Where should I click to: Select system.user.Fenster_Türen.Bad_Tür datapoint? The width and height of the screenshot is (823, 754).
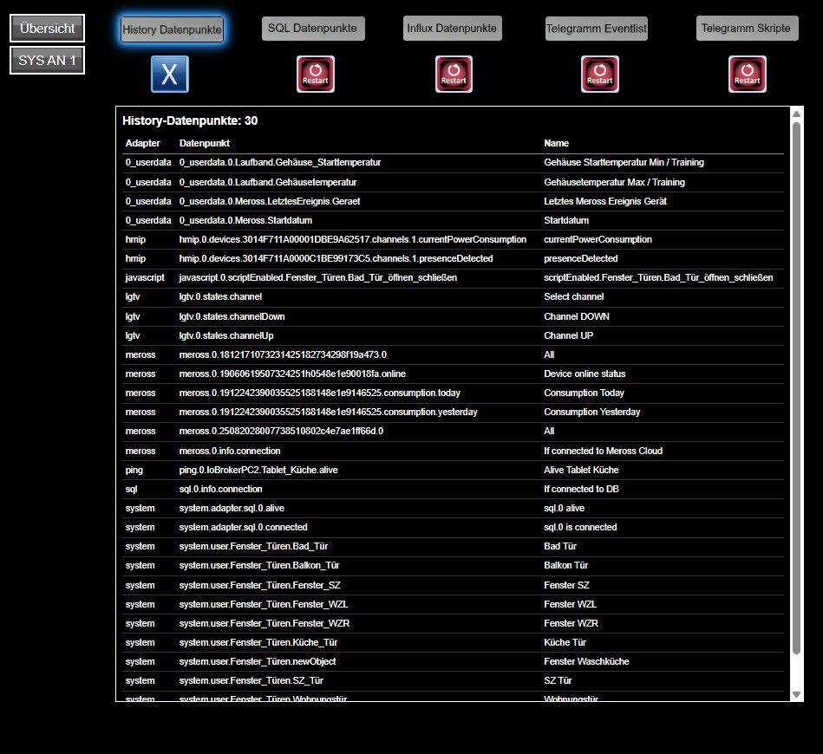click(253, 546)
